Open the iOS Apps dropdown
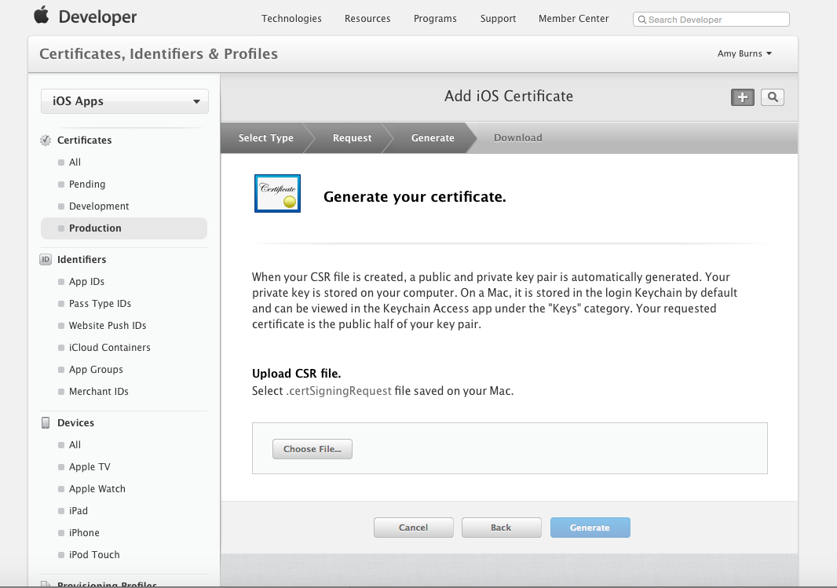837x588 pixels. (124, 101)
